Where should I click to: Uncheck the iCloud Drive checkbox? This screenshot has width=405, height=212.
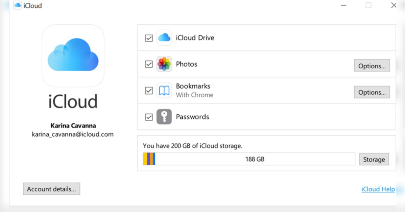click(x=149, y=38)
